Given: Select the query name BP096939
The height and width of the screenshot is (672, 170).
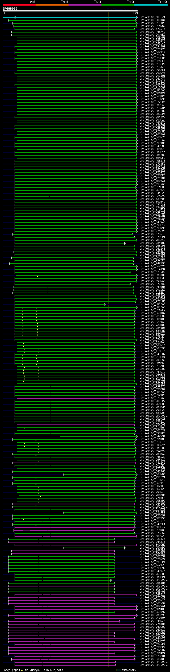Looking at the screenshot, I should (x=10, y=9).
